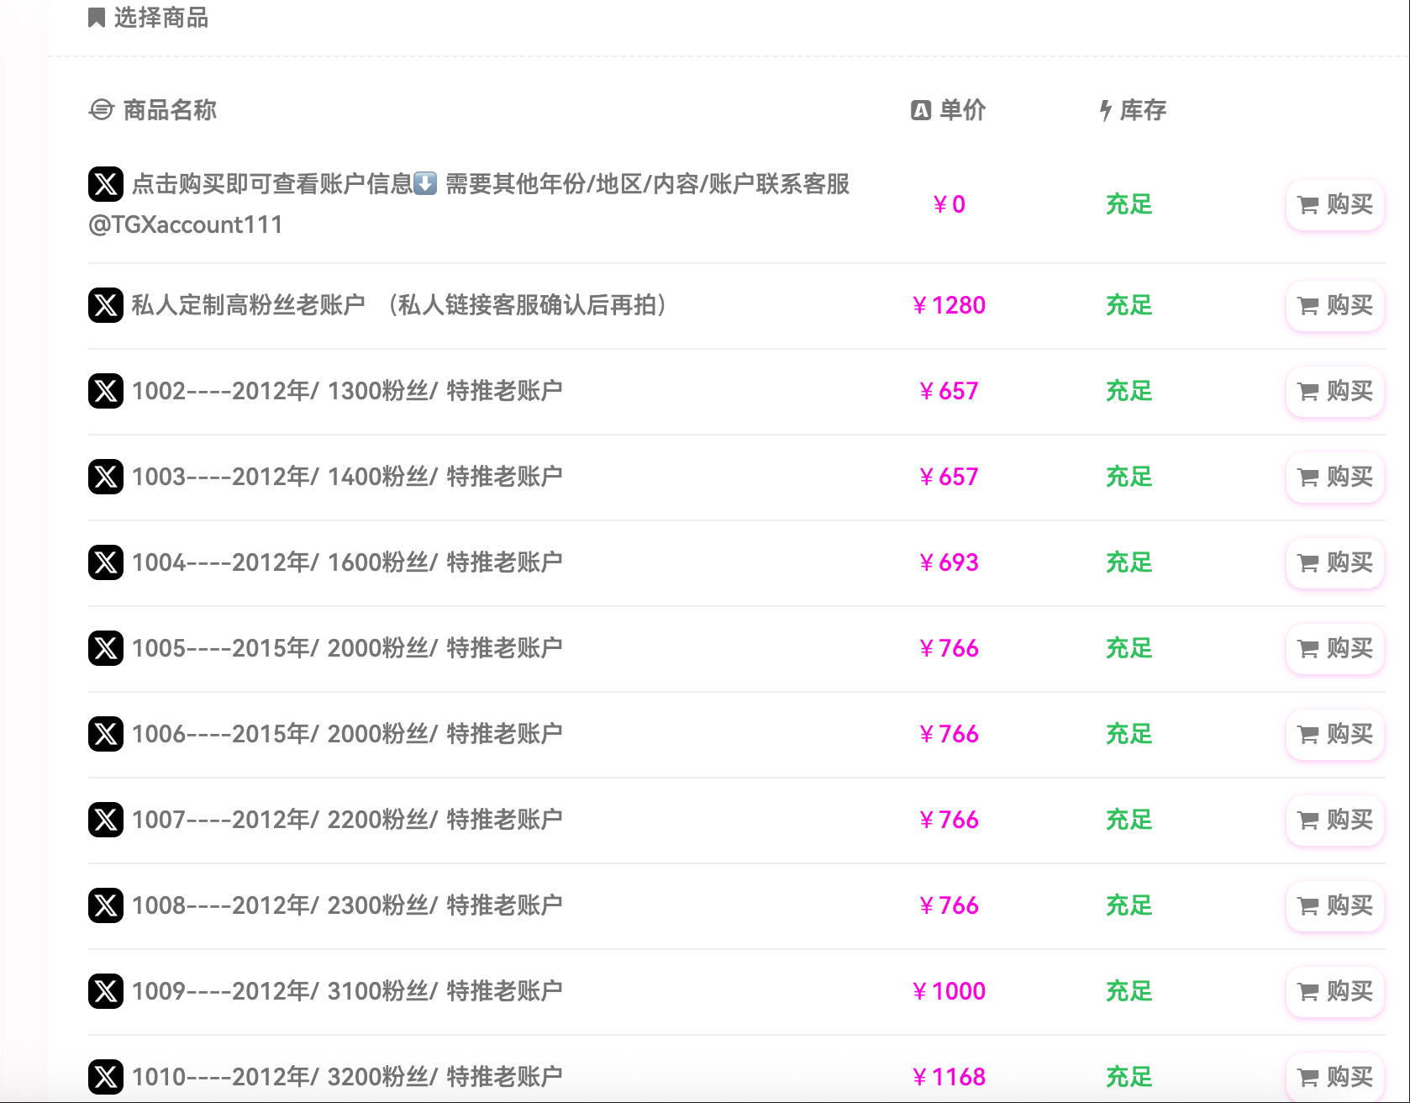Click 购买 for product 1008 with 2300粉丝

click(1334, 905)
